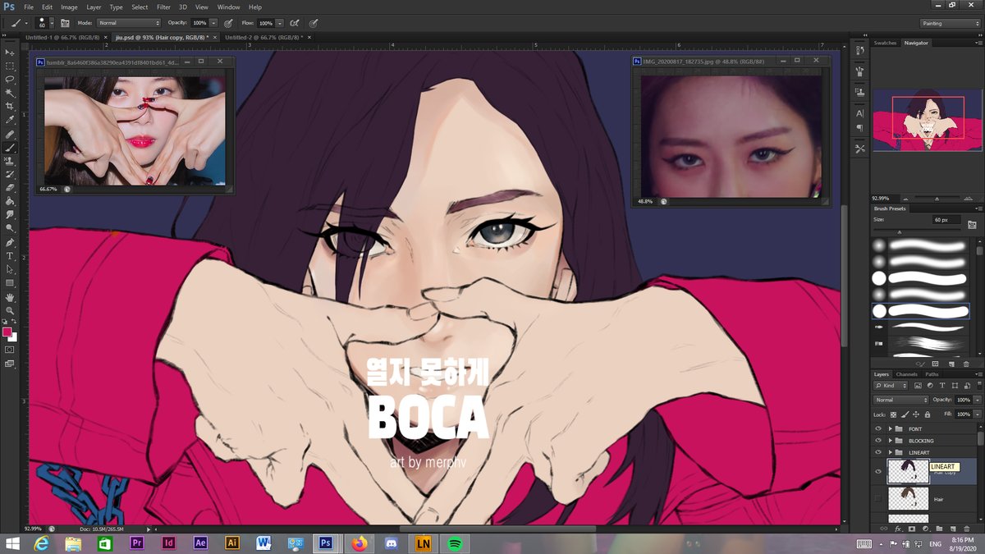Toggle the Brush panel from options bar

[65, 23]
